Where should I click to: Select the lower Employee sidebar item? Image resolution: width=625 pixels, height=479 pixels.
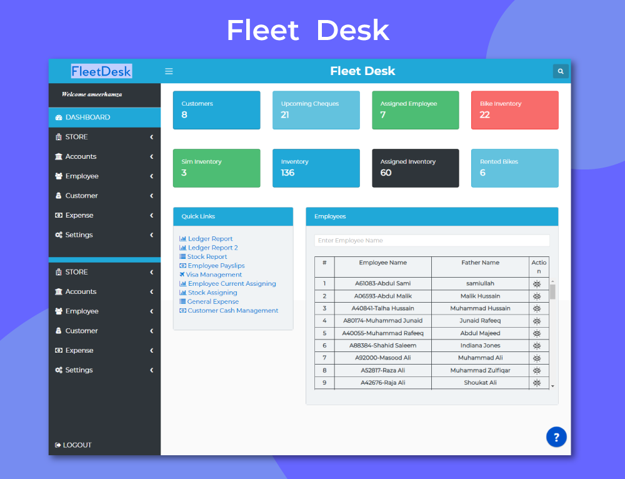(104, 311)
